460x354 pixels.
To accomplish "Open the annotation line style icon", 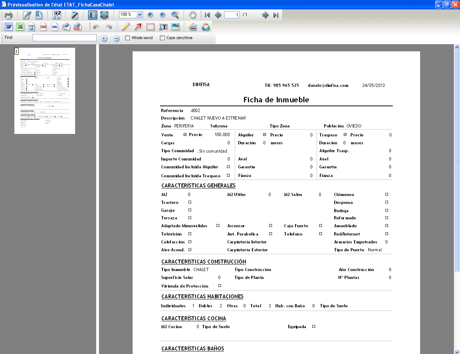I will tap(193, 27).
